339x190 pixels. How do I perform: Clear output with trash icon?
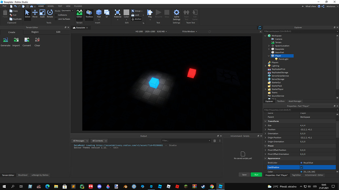click(215, 141)
